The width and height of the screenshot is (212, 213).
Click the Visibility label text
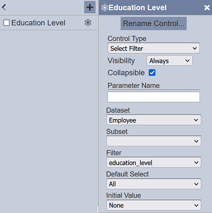121,60
